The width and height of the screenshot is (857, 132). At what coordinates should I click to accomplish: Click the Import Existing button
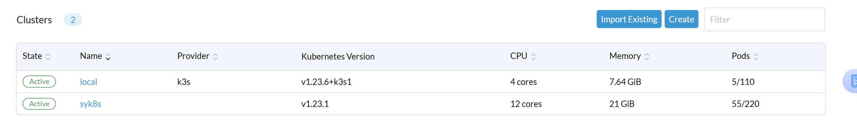pyautogui.click(x=628, y=19)
